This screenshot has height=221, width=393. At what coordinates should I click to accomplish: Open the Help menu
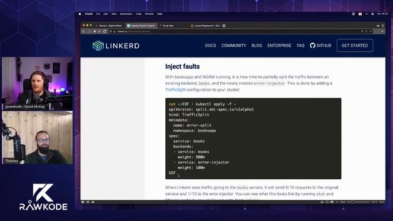click(x=160, y=14)
